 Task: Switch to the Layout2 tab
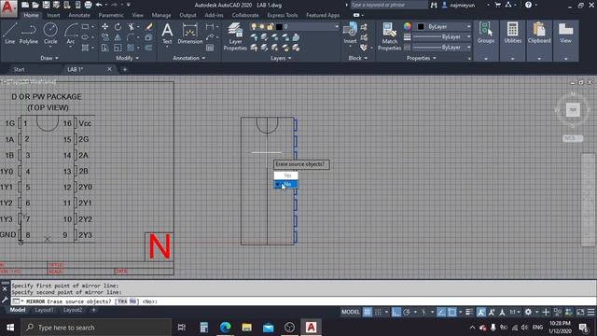[73, 310]
